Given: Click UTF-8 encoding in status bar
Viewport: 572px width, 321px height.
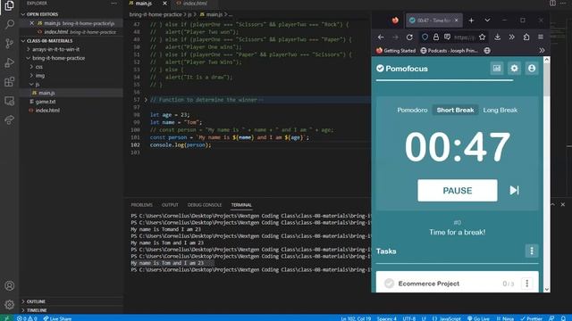Looking at the screenshot, I should (409, 318).
